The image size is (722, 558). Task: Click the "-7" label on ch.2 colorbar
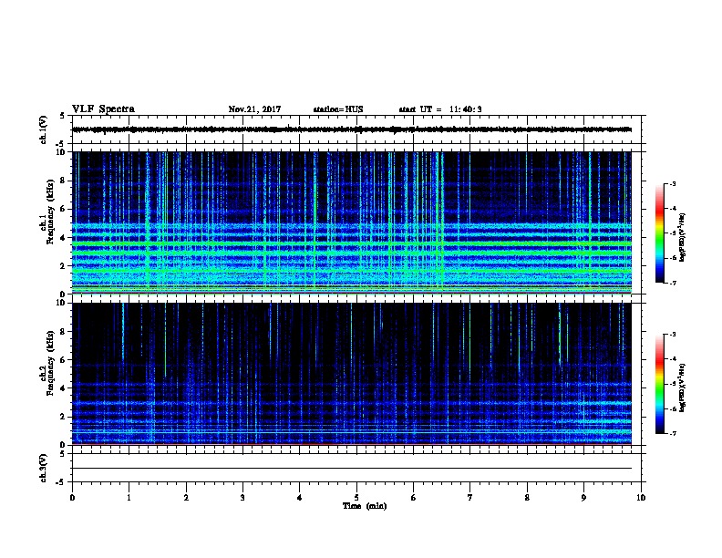coord(673,434)
